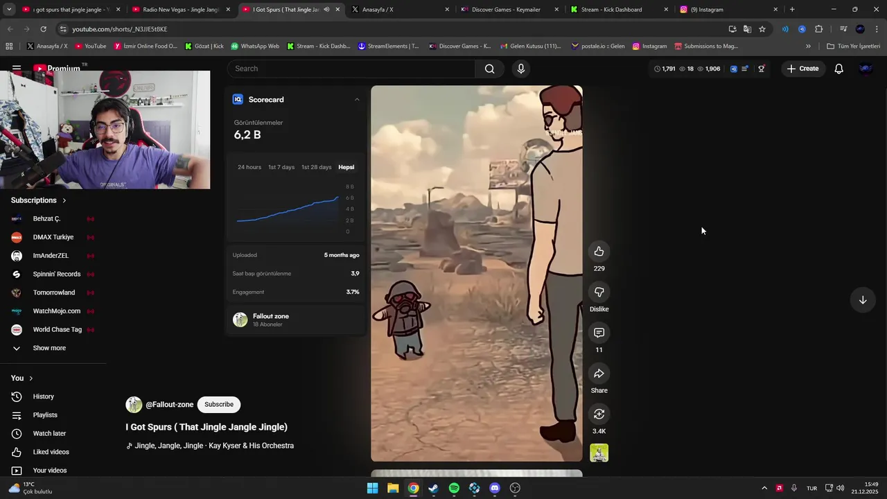Open Spinnin' Records subscription
This screenshot has width=887, height=499.
[x=53, y=274]
